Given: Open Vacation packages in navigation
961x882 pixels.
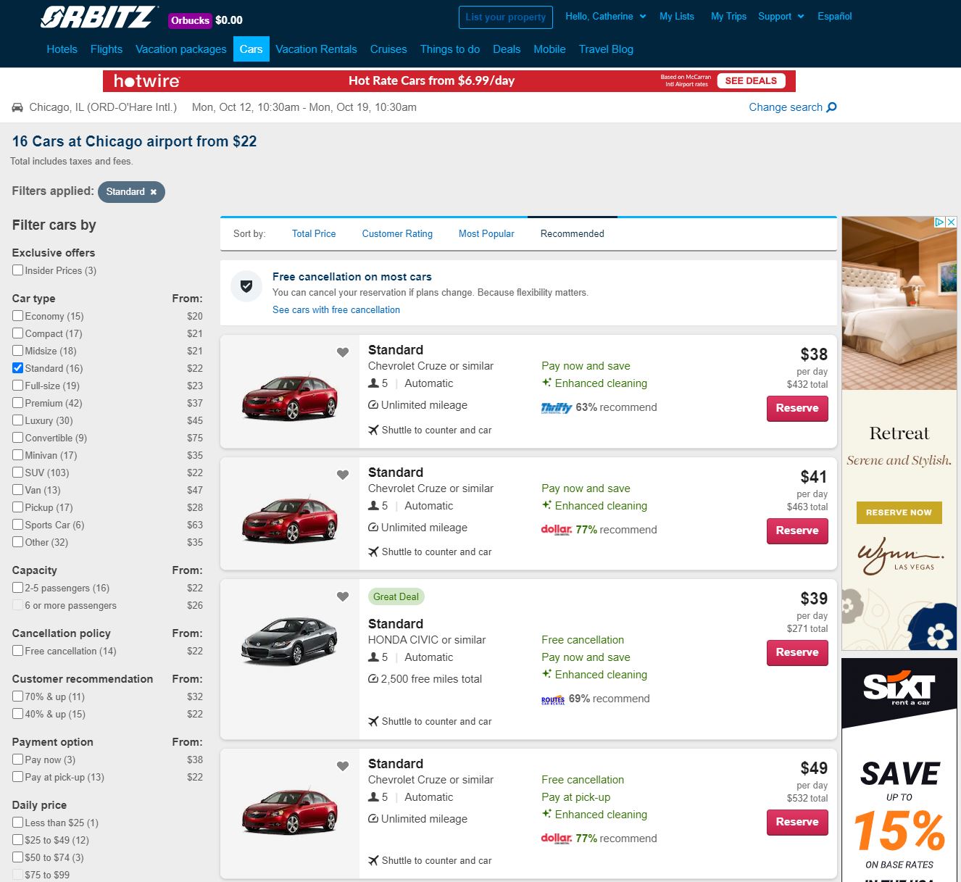Looking at the screenshot, I should pos(181,49).
